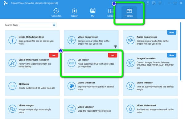Click the Search Tool input field
Viewport: 185px width, 120px height.
pyautogui.click(x=38, y=25)
